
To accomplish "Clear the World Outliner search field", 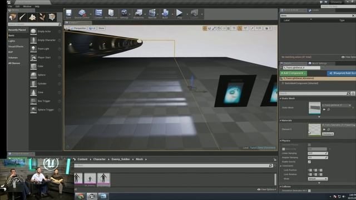I will 353,16.
